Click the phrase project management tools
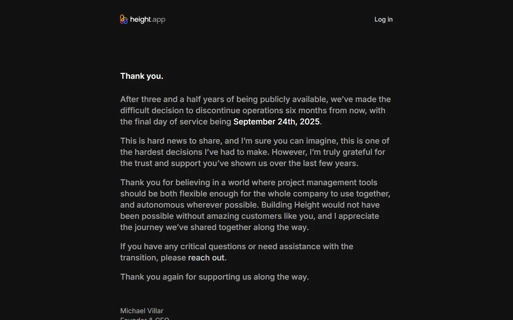 click(327, 182)
